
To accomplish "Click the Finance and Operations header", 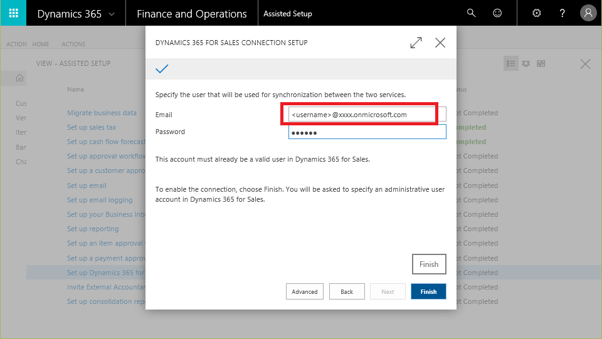I will [x=192, y=14].
